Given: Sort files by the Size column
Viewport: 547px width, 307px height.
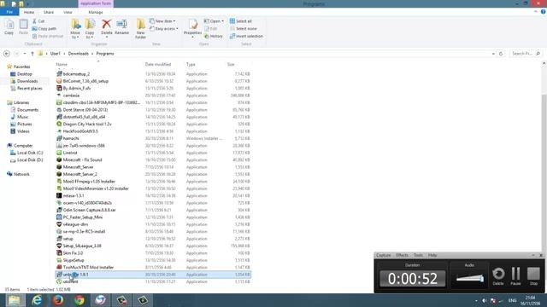Looking at the screenshot, I should click(231, 65).
